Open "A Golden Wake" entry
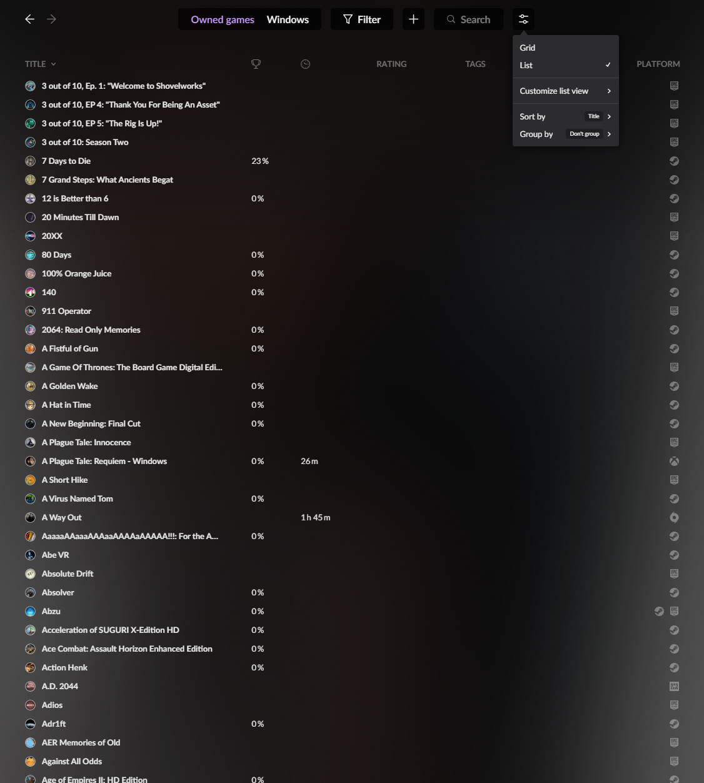 (x=70, y=386)
